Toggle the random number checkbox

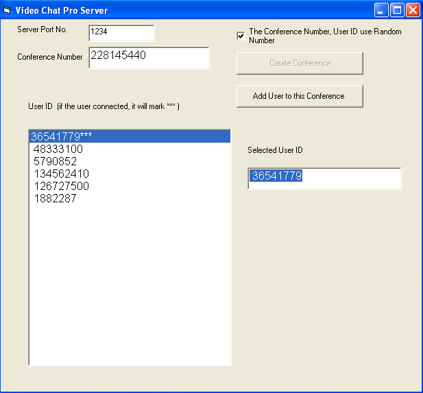[x=241, y=36]
